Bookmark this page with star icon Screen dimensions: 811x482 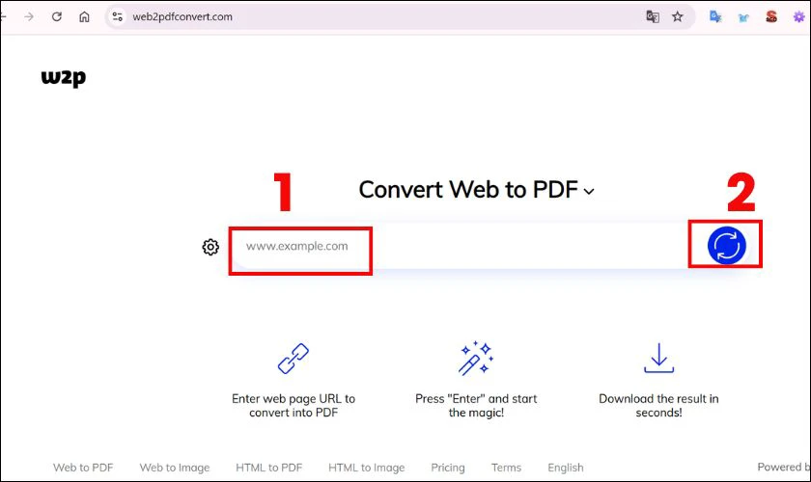click(x=678, y=16)
